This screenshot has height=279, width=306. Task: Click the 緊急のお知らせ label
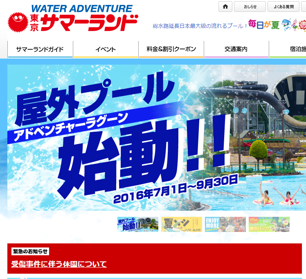(30, 251)
